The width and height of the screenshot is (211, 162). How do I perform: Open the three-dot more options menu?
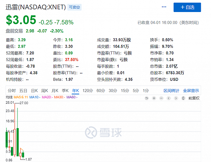click(164, 7)
